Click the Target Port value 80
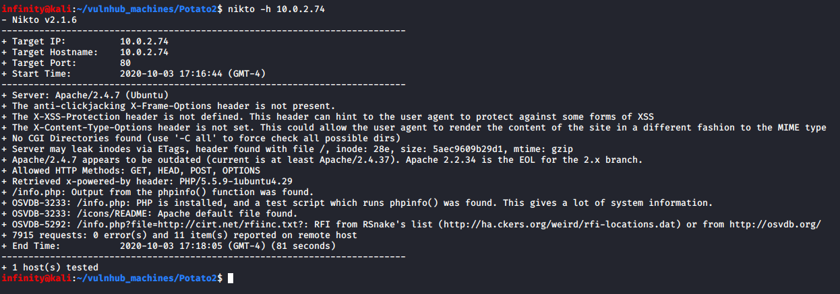 pos(125,63)
